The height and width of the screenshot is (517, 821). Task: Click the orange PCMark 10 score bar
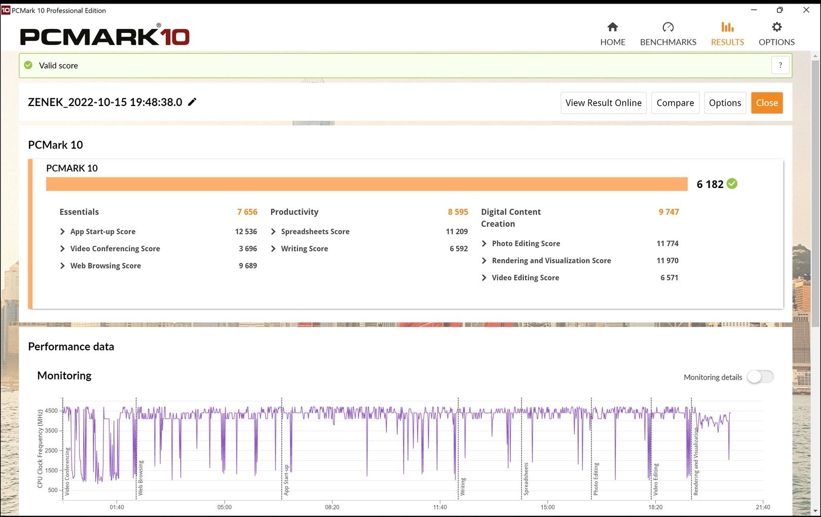coord(367,184)
